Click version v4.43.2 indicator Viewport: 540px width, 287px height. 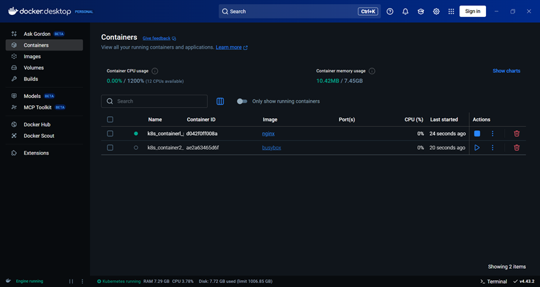(524, 282)
